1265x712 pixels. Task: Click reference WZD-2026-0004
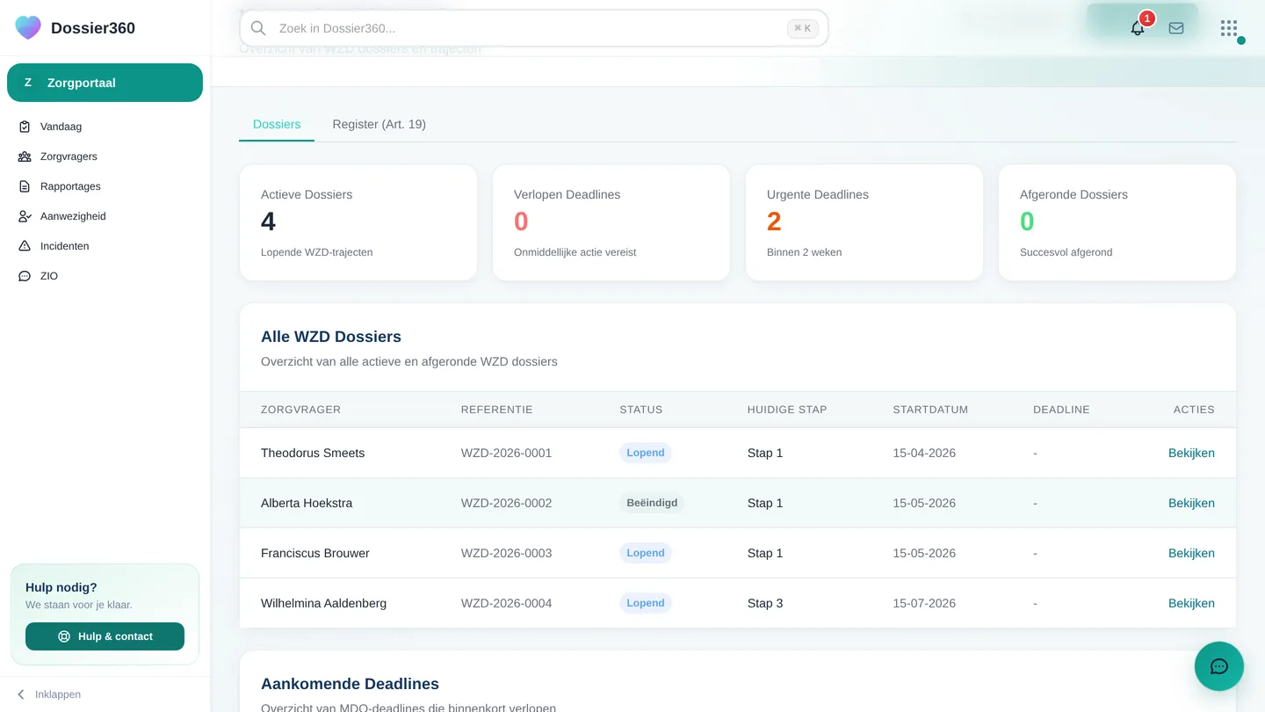tap(506, 603)
